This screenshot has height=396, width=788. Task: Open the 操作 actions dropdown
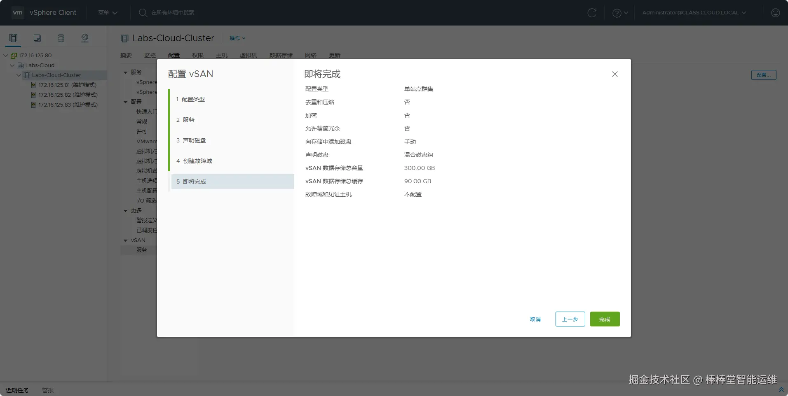coord(237,38)
